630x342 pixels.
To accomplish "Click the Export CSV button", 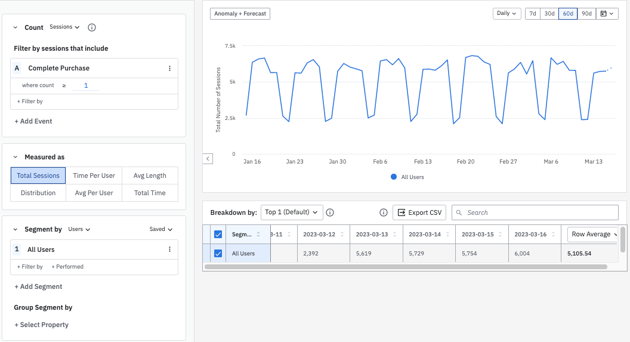I will [419, 212].
